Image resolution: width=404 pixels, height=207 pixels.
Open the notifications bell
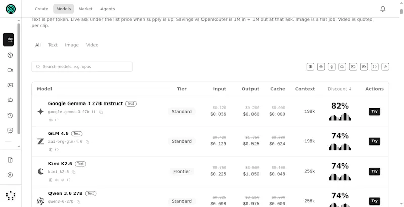(383, 9)
